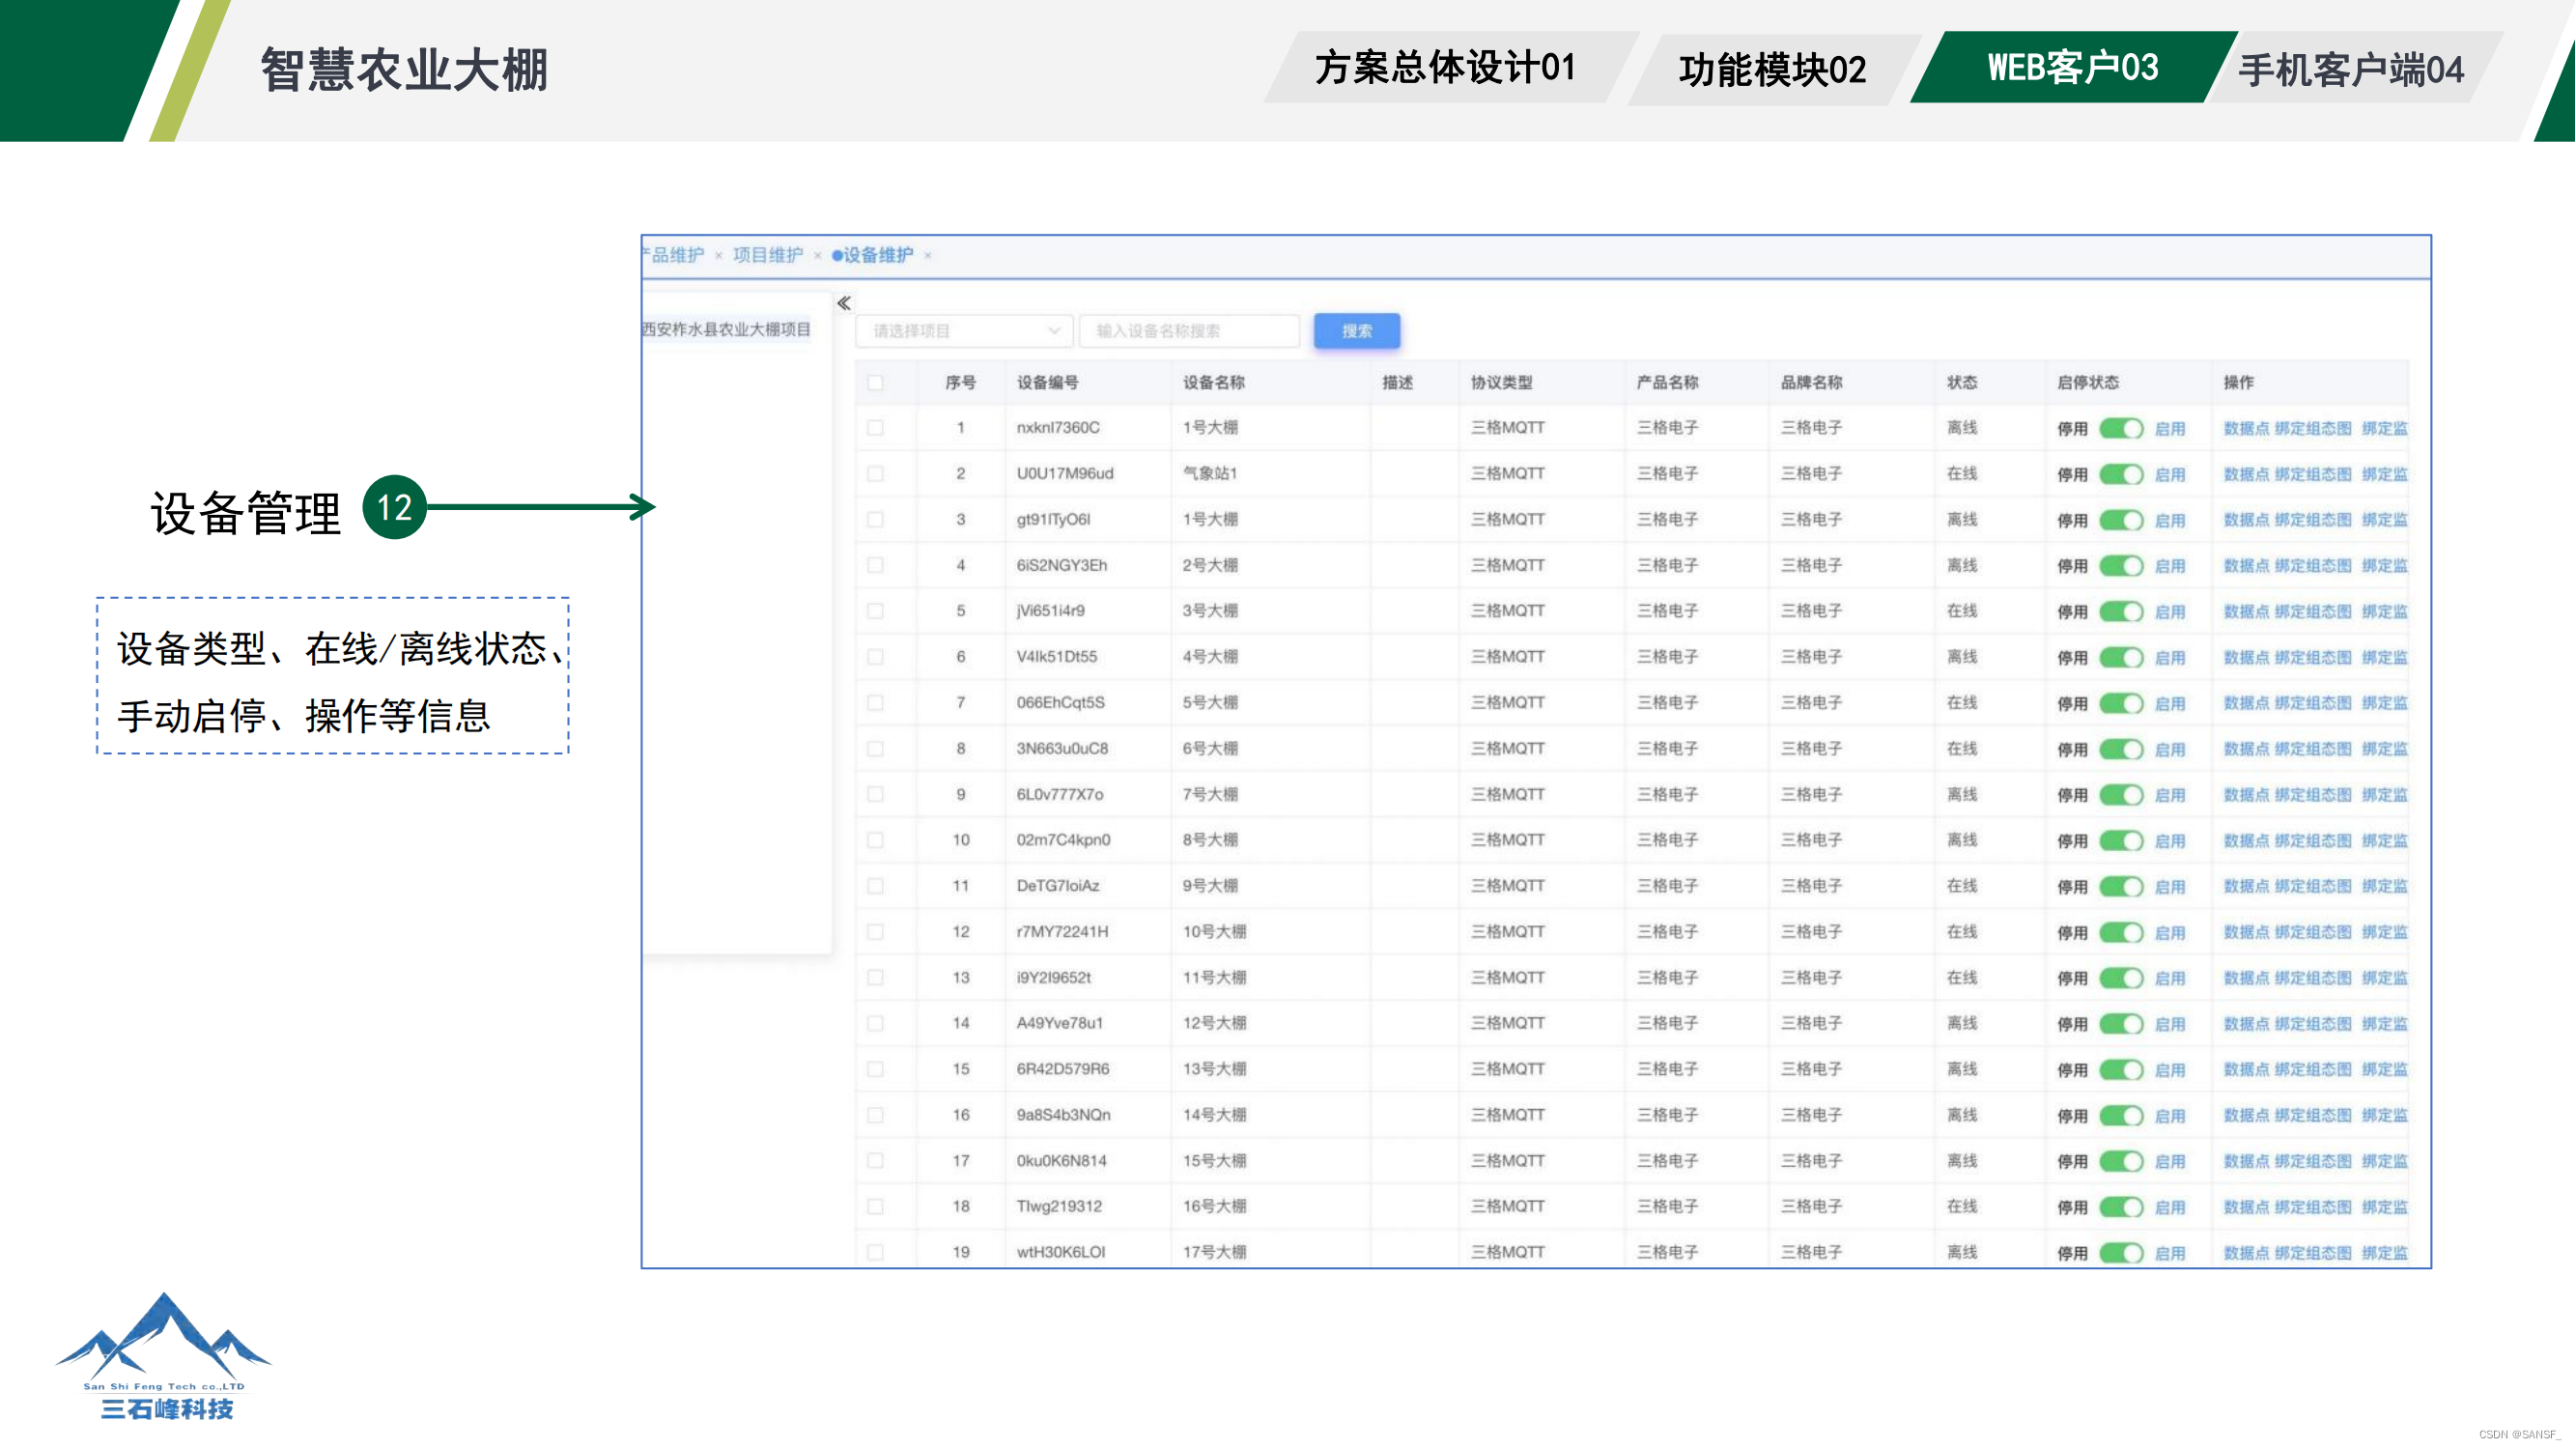
Task: Check the checkbox for row 5
Action: 876,611
